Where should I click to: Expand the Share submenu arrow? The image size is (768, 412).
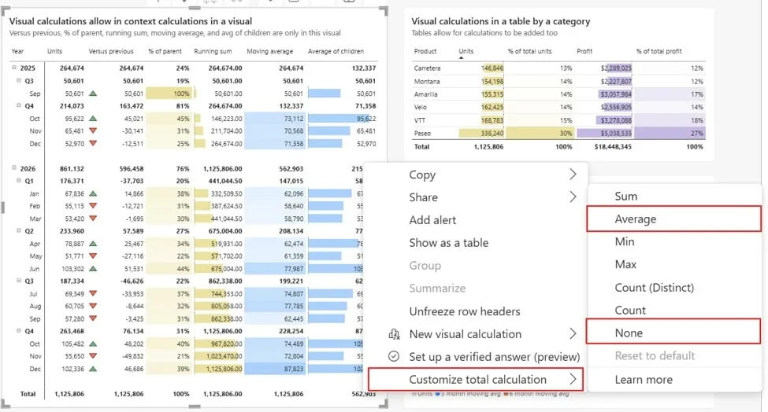click(573, 197)
